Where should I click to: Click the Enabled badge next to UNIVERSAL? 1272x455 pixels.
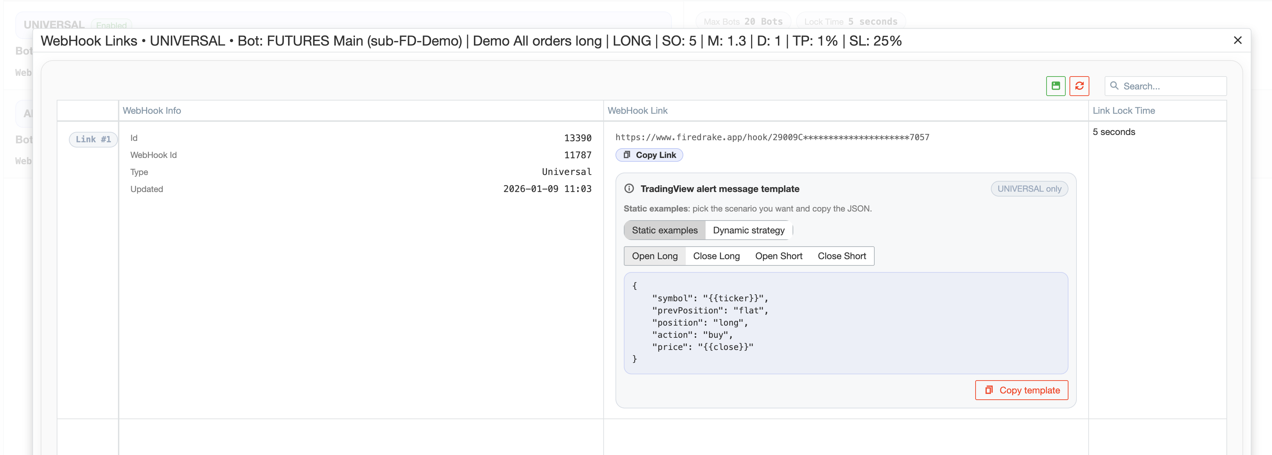click(x=112, y=25)
